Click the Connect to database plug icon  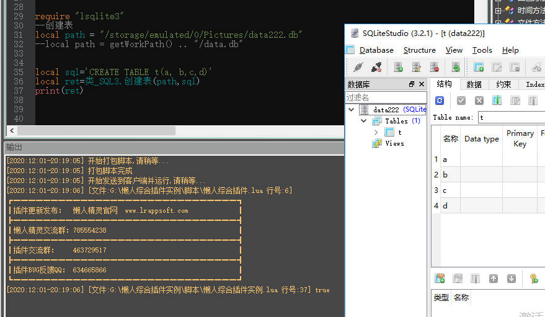point(358,67)
